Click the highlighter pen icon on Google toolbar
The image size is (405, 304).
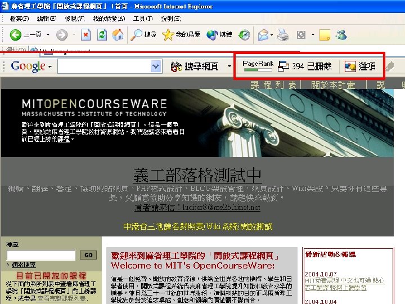[x=389, y=66]
